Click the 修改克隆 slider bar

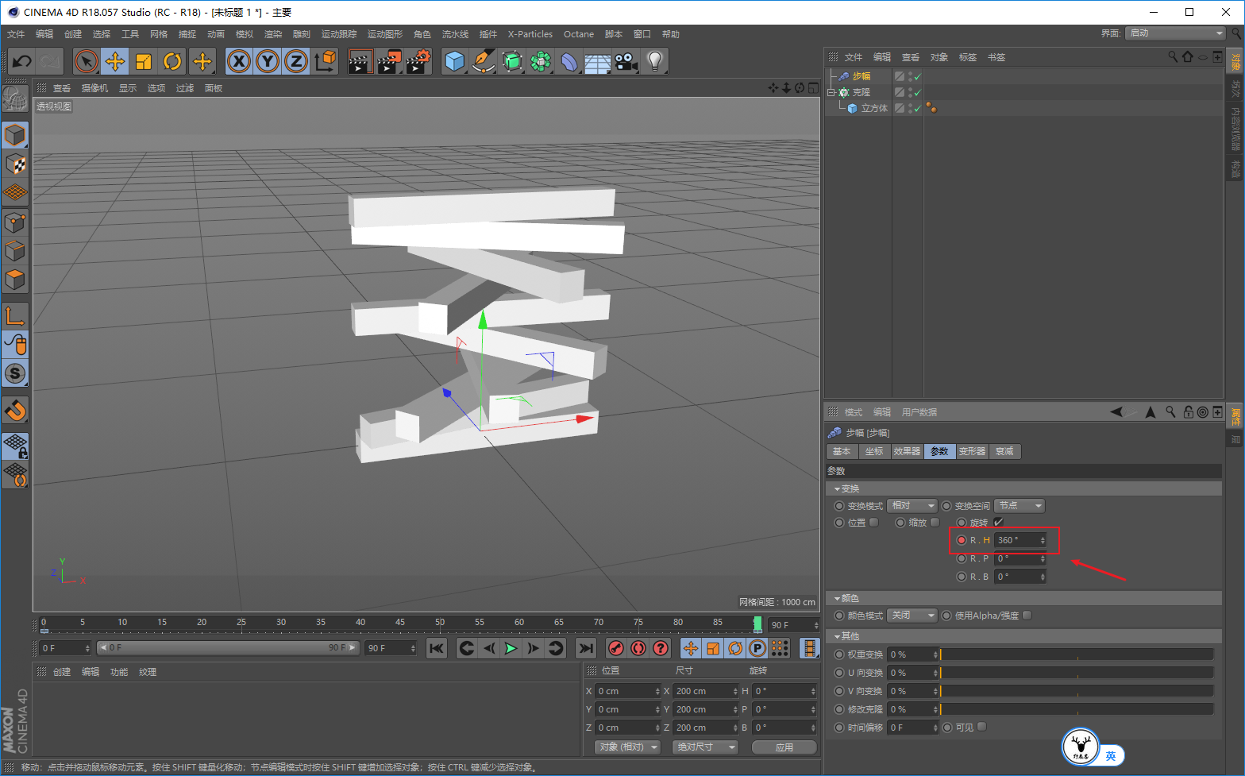coord(1077,709)
